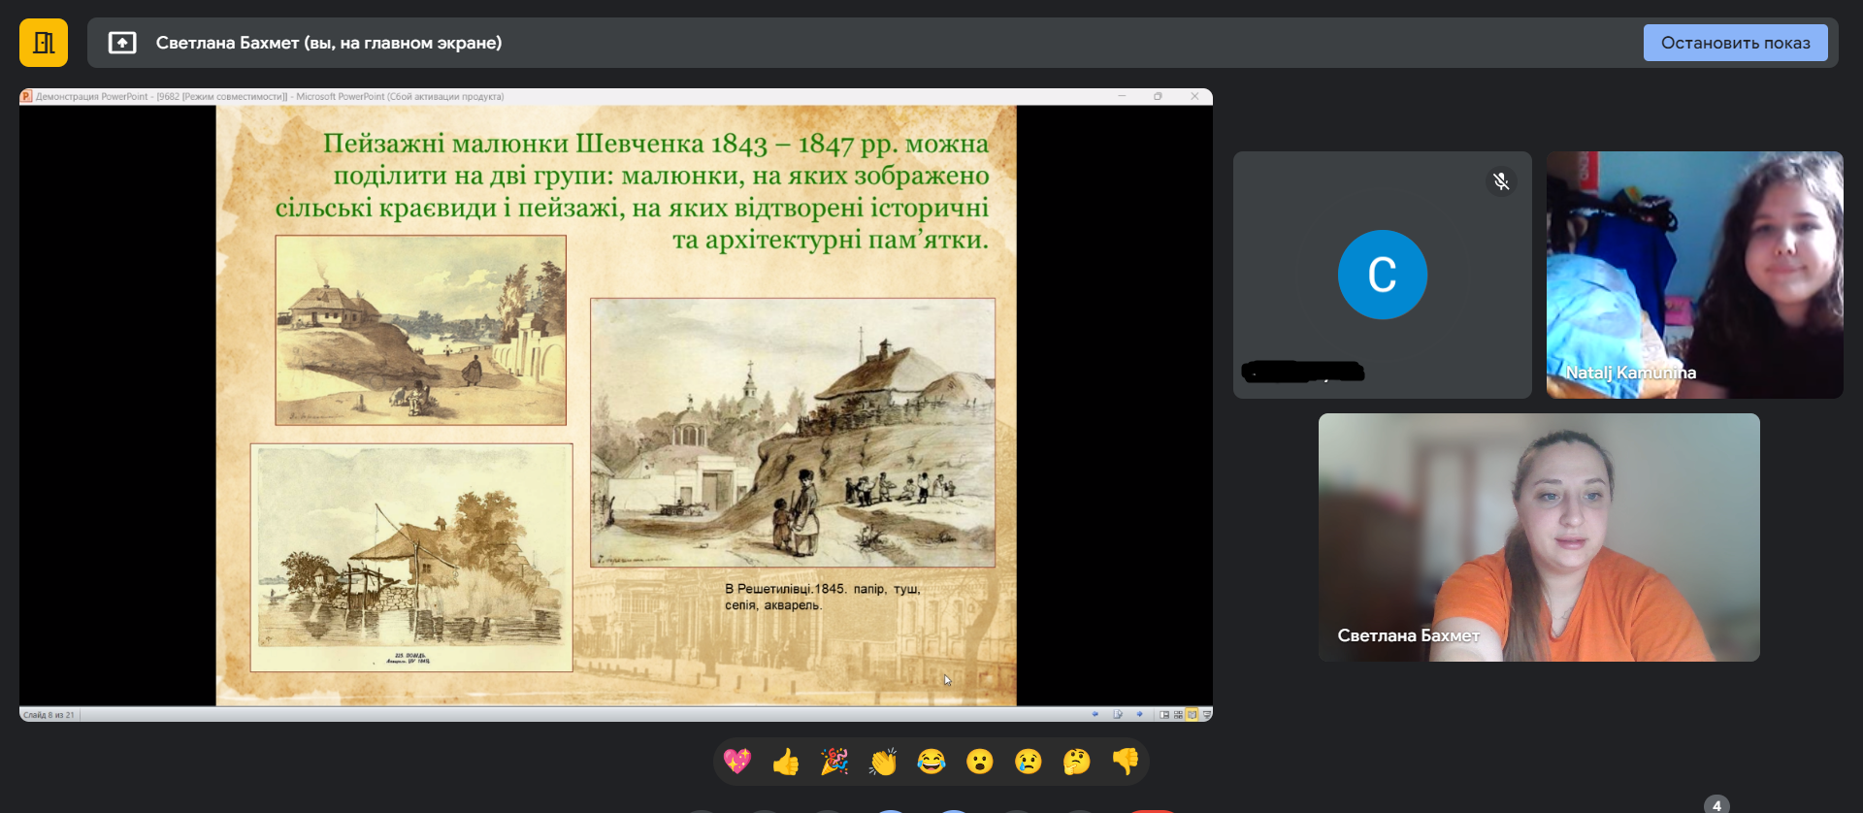Send the party popper reaction

(834, 762)
